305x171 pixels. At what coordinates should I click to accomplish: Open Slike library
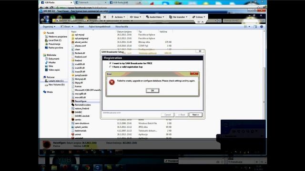(x=49, y=66)
